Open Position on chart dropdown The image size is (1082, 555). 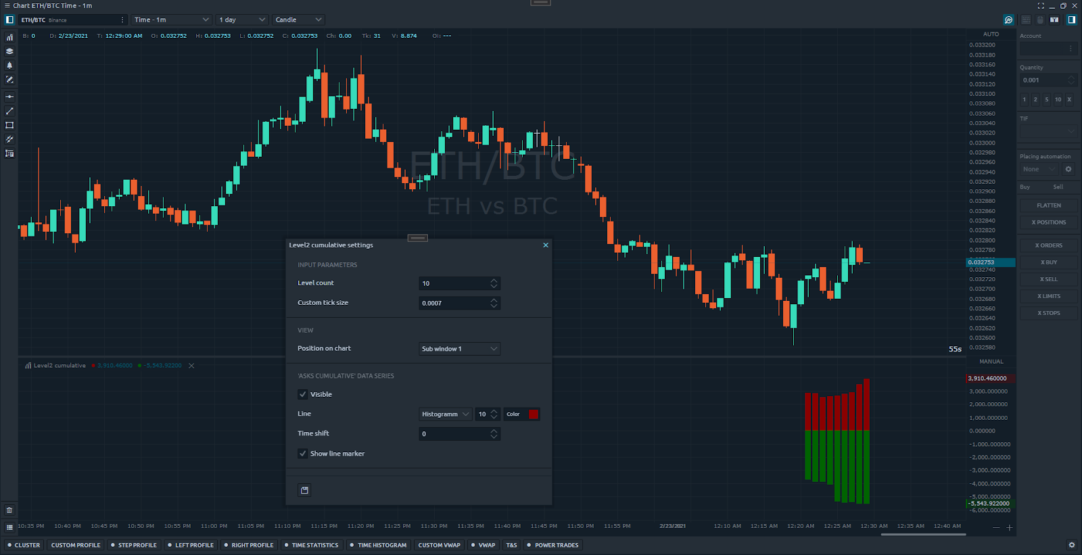pos(459,349)
